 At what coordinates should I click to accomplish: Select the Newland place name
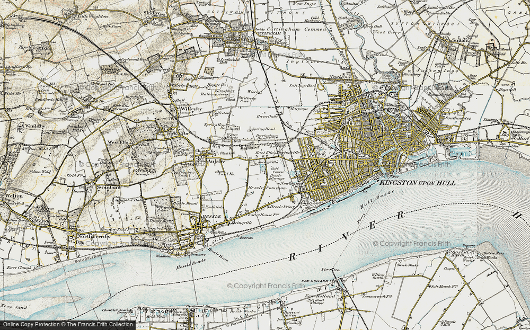tap(340, 77)
